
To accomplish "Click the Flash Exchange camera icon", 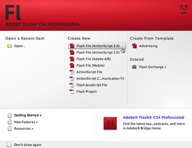I will tap(134, 67).
